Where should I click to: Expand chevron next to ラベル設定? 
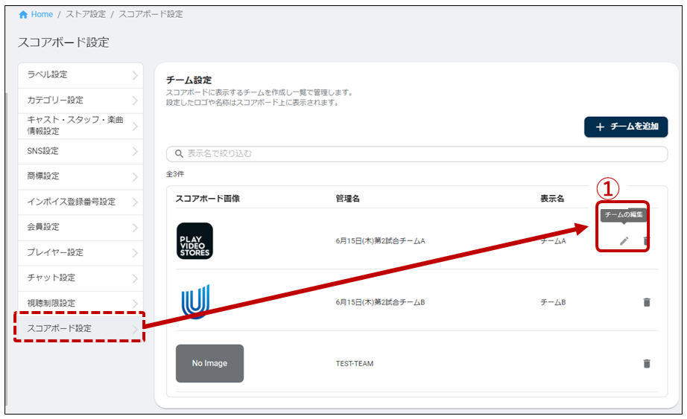(135, 75)
